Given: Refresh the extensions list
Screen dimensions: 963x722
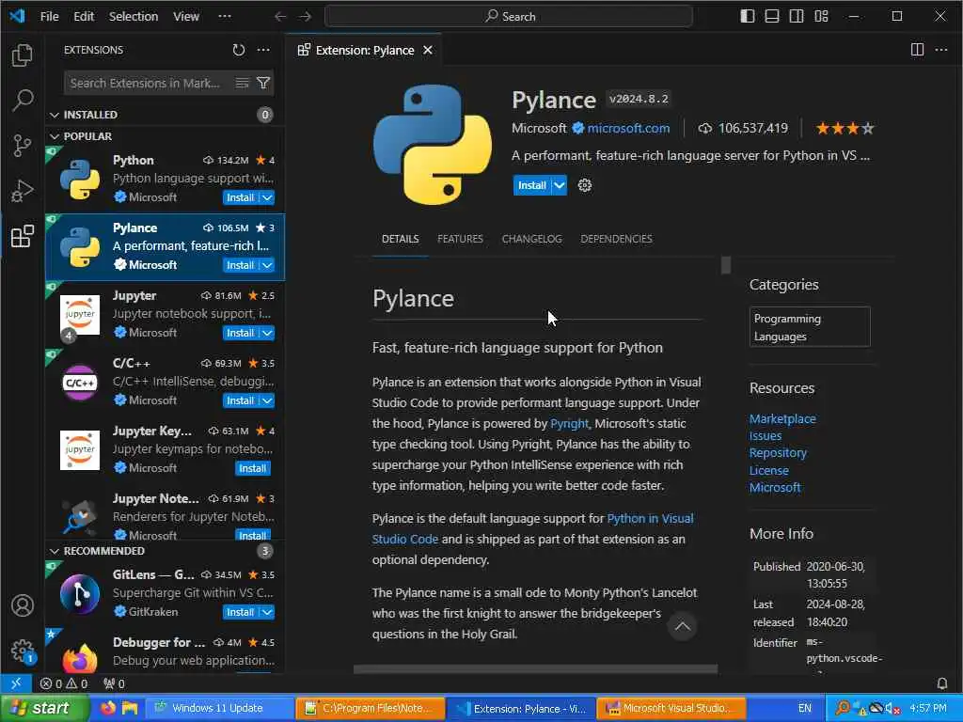Looking at the screenshot, I should point(238,50).
